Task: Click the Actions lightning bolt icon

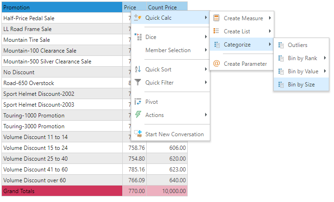Action: (x=138, y=115)
